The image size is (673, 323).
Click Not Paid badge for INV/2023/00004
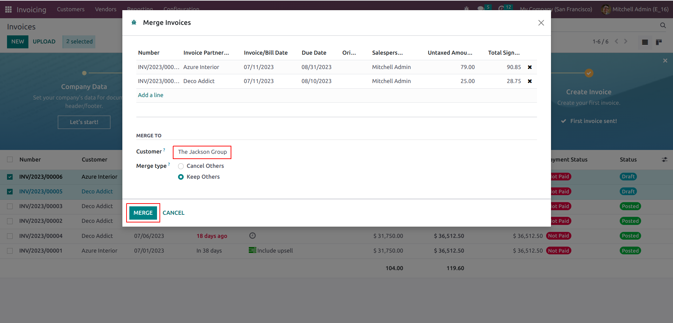click(558, 236)
